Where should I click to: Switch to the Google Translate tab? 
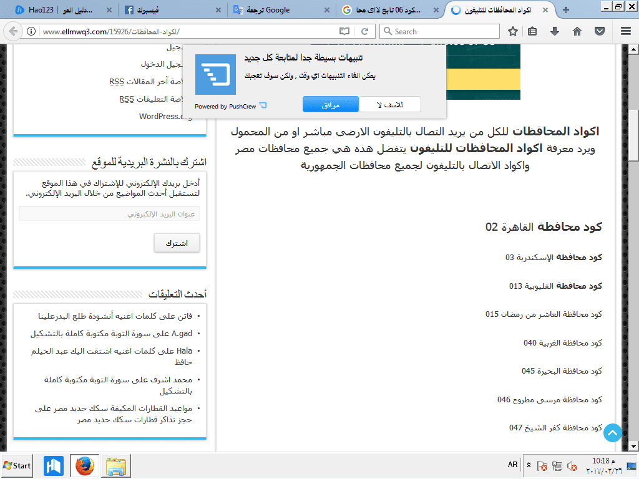click(281, 10)
